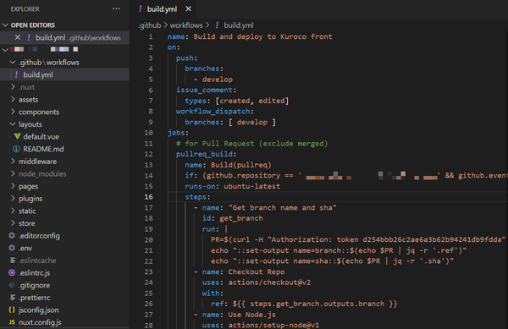Click line number 16 in the gutter

148,197
